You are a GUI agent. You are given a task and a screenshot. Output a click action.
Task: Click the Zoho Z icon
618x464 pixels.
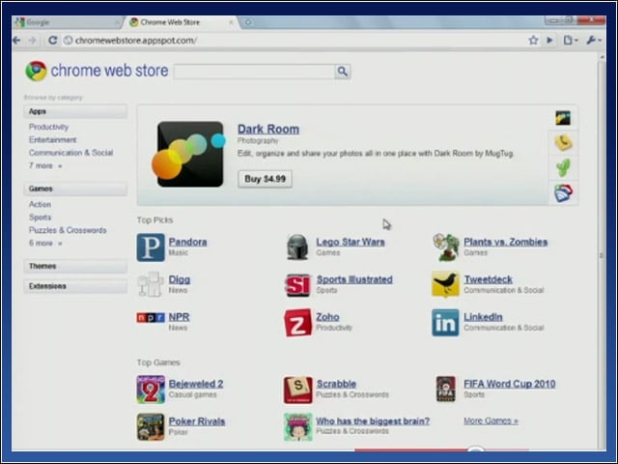click(298, 323)
